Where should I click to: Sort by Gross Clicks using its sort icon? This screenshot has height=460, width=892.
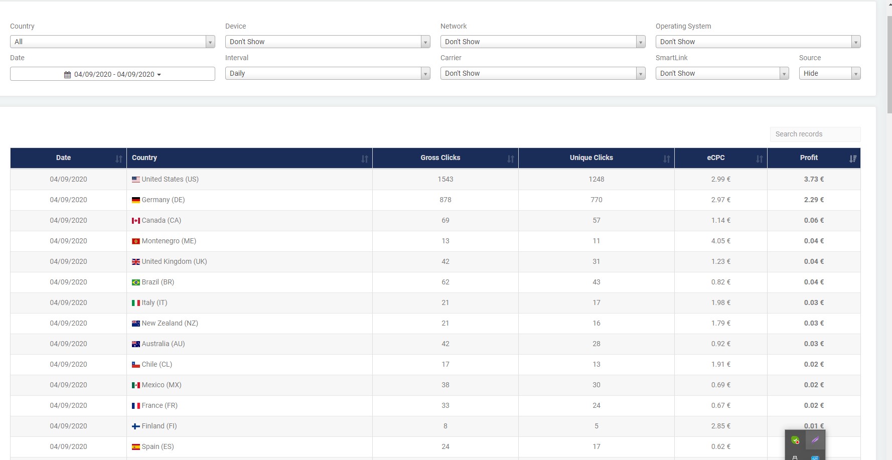point(511,159)
